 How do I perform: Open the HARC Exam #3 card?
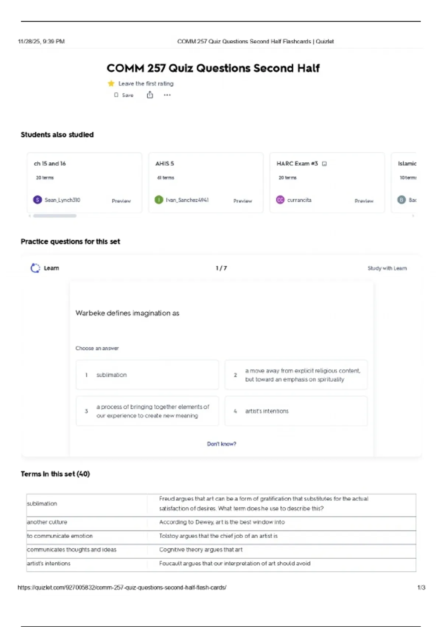[x=297, y=164]
